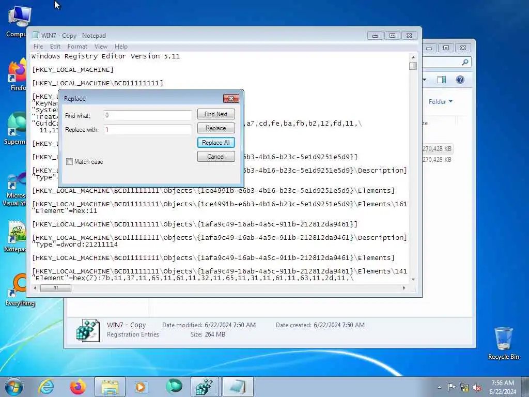Click the Notepad vertical scrollbar down arrow
The height and width of the screenshot is (397, 529).
click(x=413, y=280)
